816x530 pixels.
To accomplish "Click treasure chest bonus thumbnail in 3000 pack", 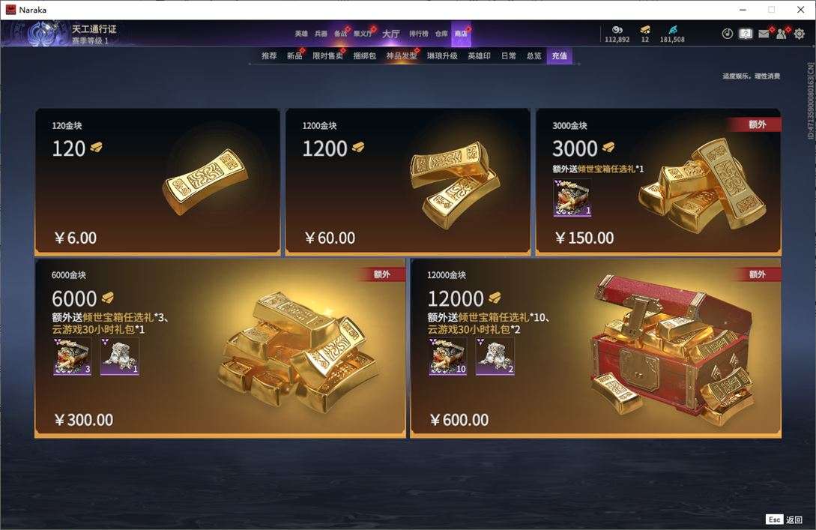I will coord(572,197).
